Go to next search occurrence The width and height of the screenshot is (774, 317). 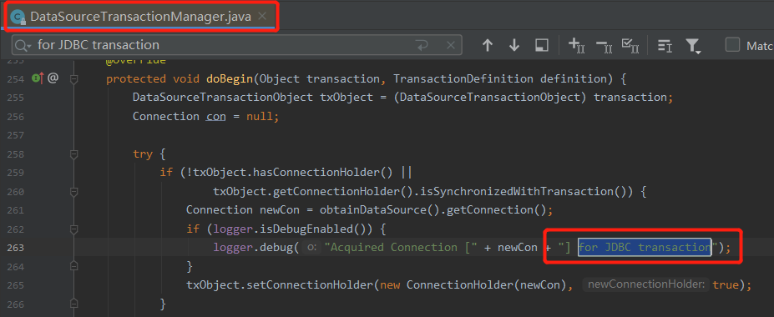click(x=514, y=45)
